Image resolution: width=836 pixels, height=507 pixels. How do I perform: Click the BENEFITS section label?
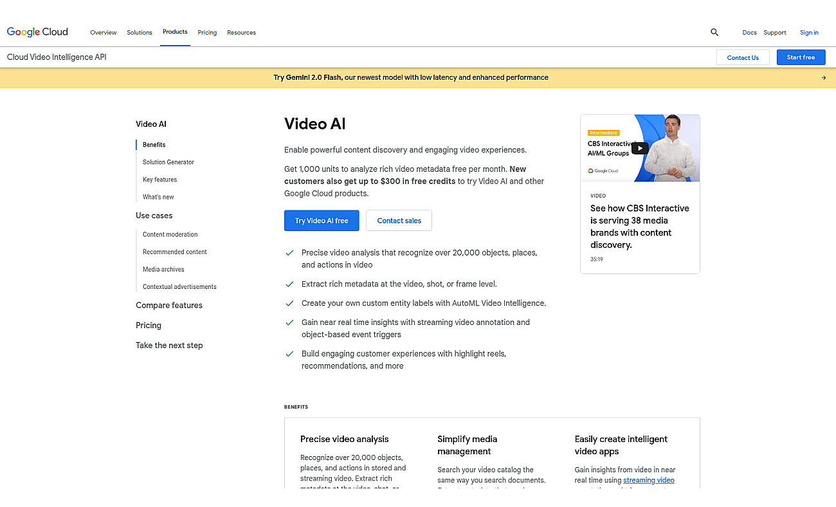tap(296, 407)
